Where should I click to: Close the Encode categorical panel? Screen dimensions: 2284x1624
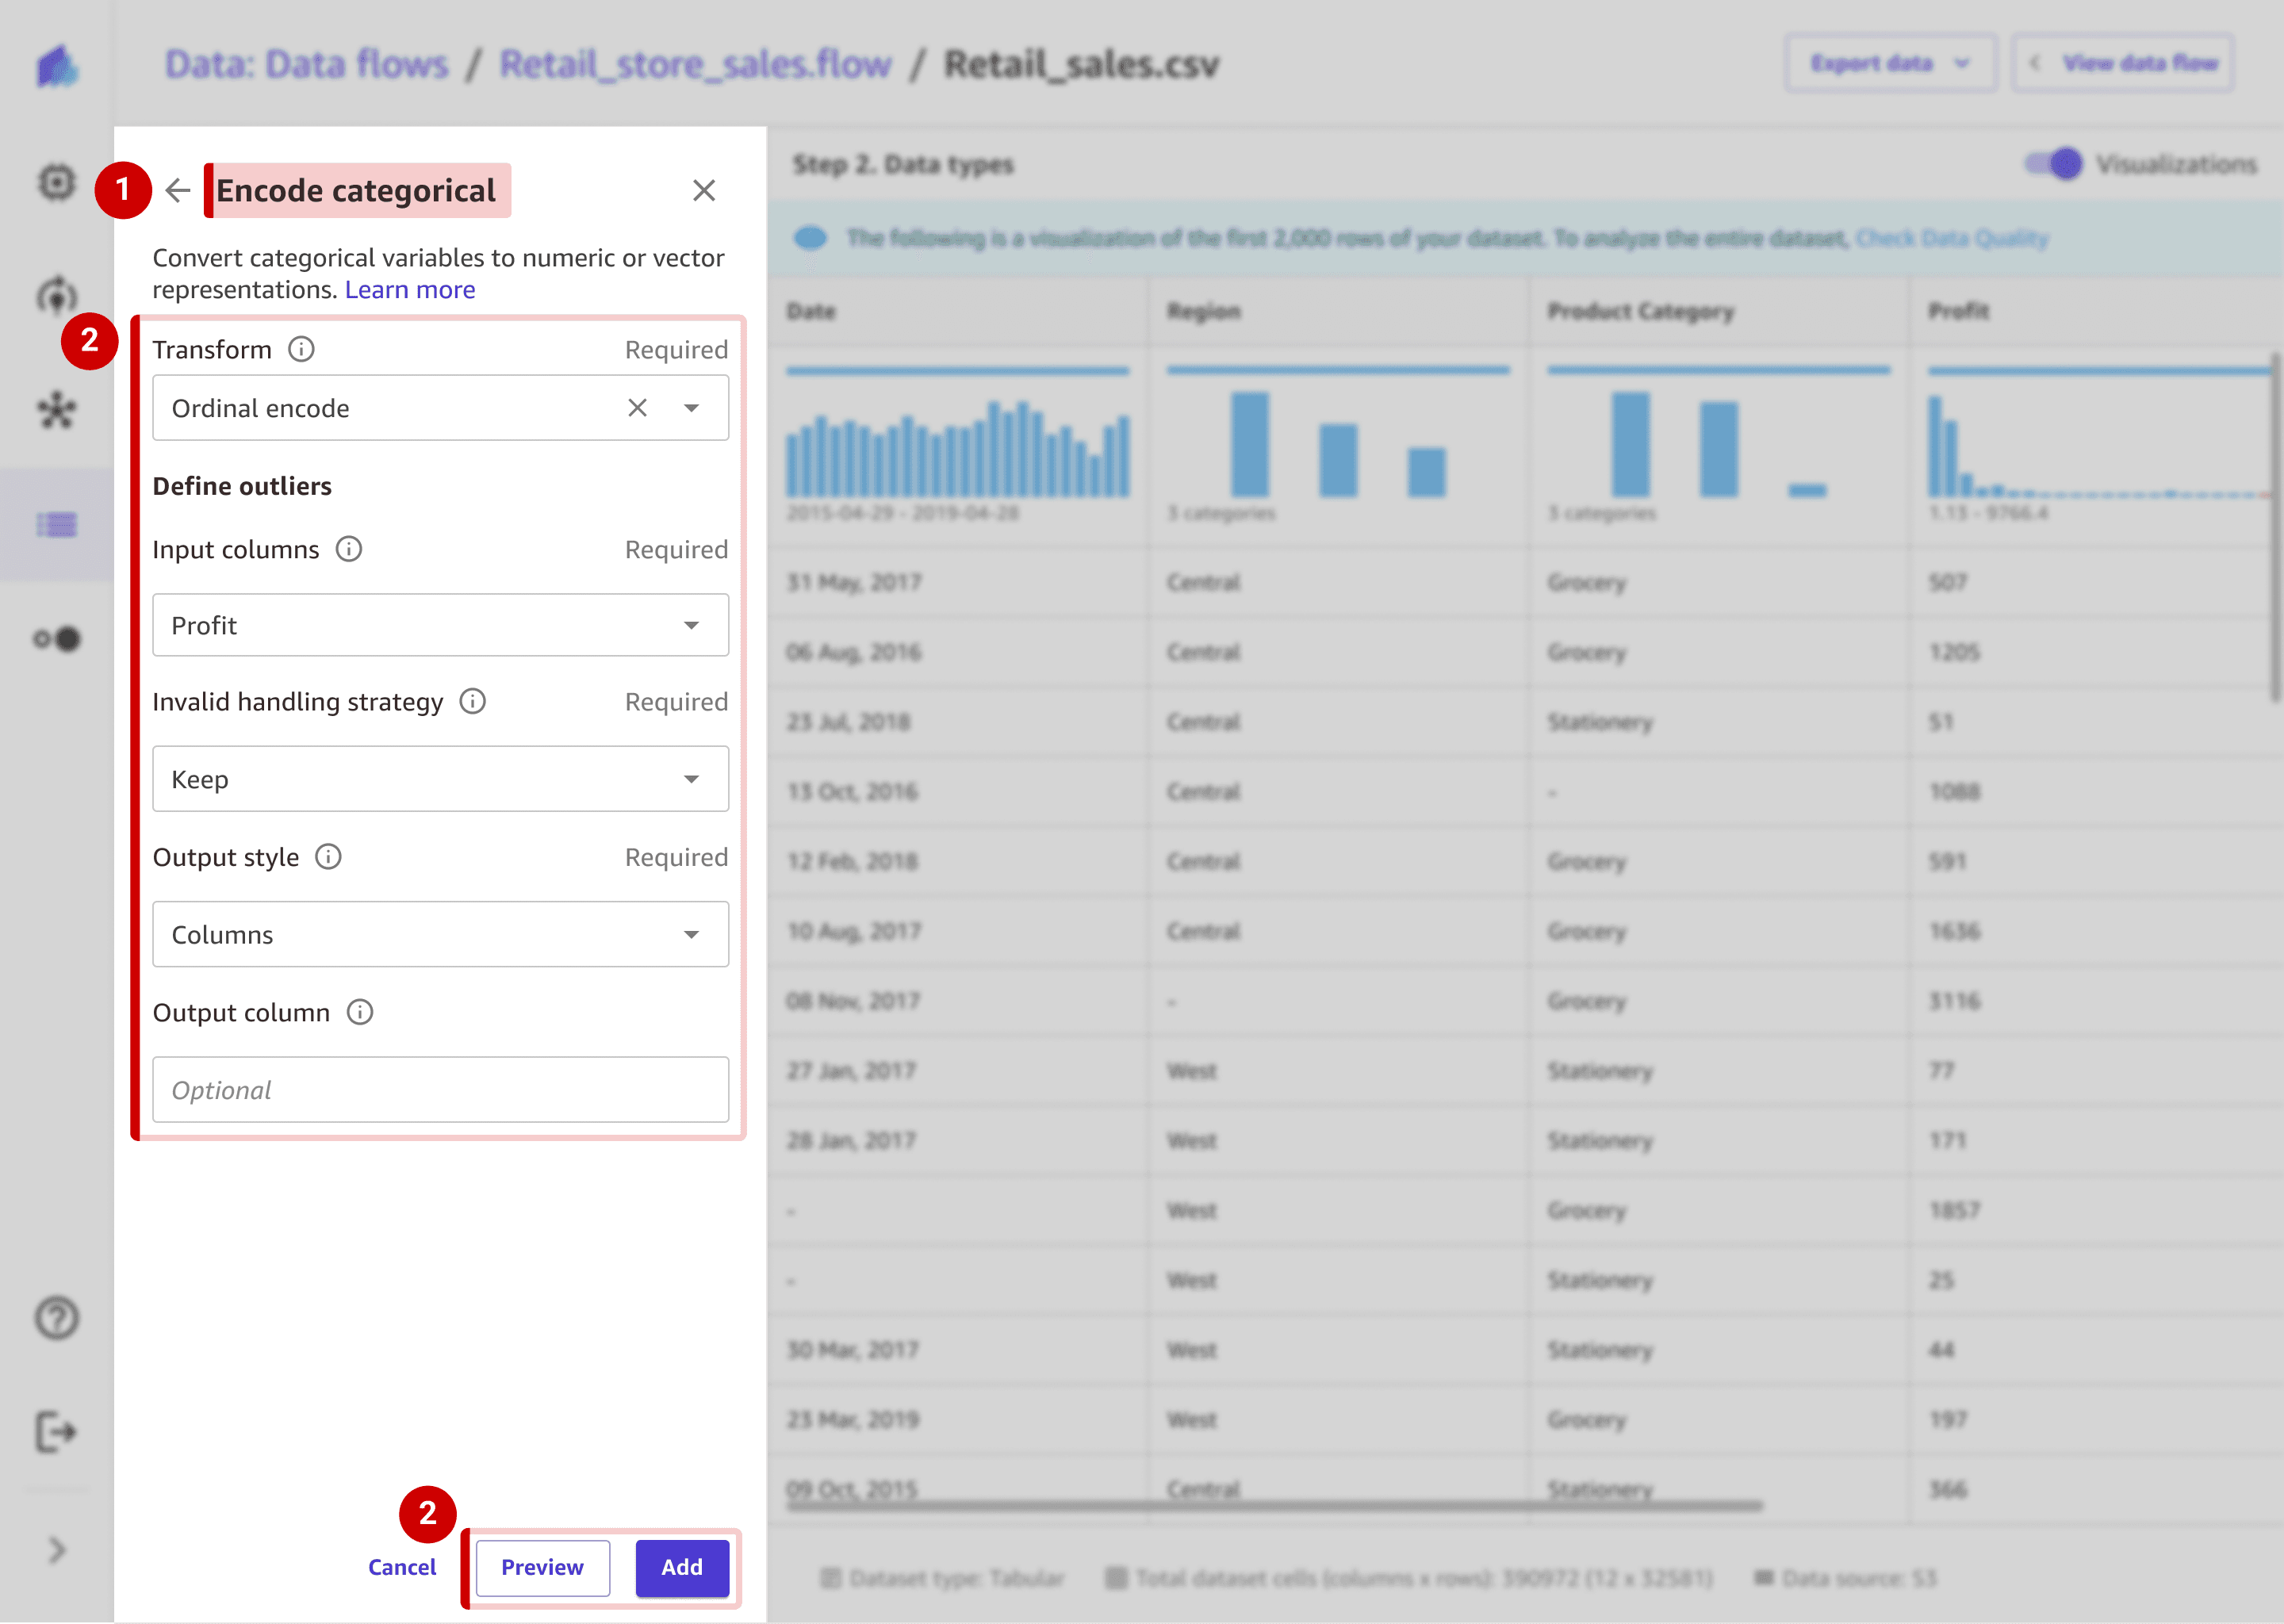(704, 190)
